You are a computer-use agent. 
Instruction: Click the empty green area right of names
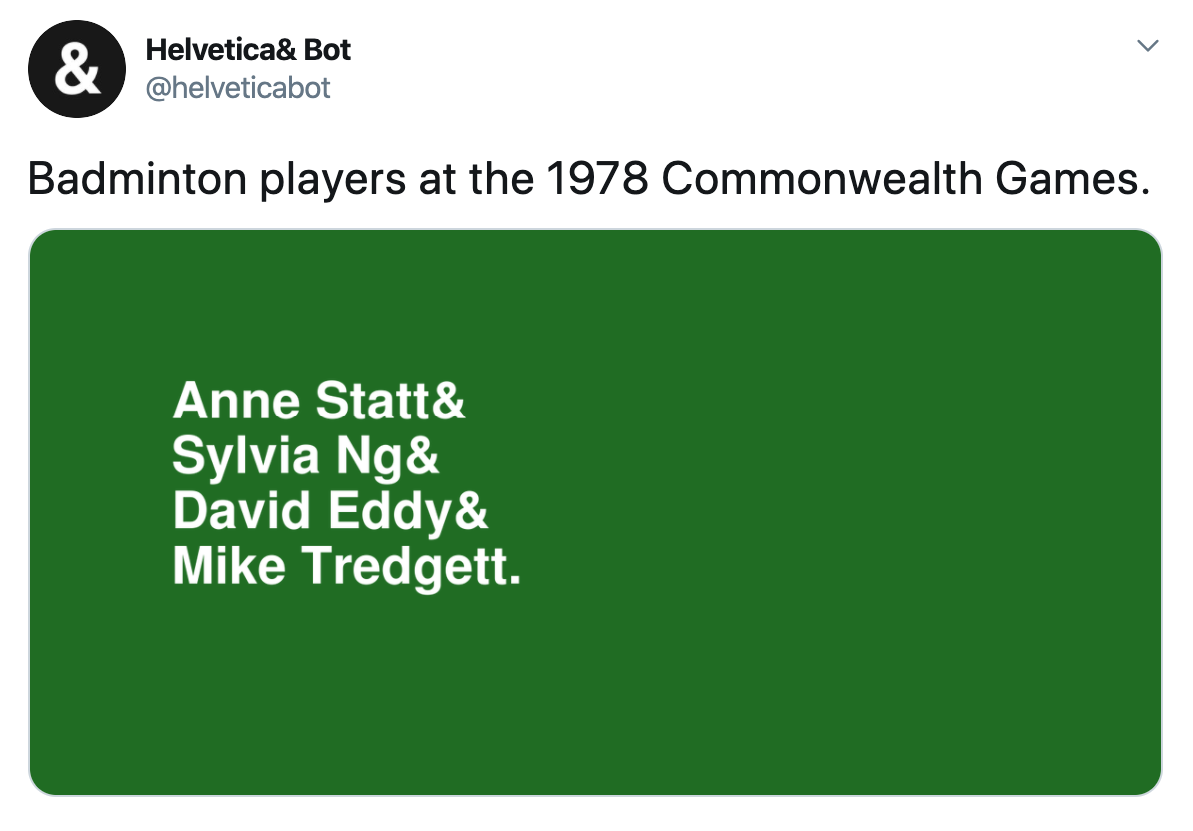837,486
